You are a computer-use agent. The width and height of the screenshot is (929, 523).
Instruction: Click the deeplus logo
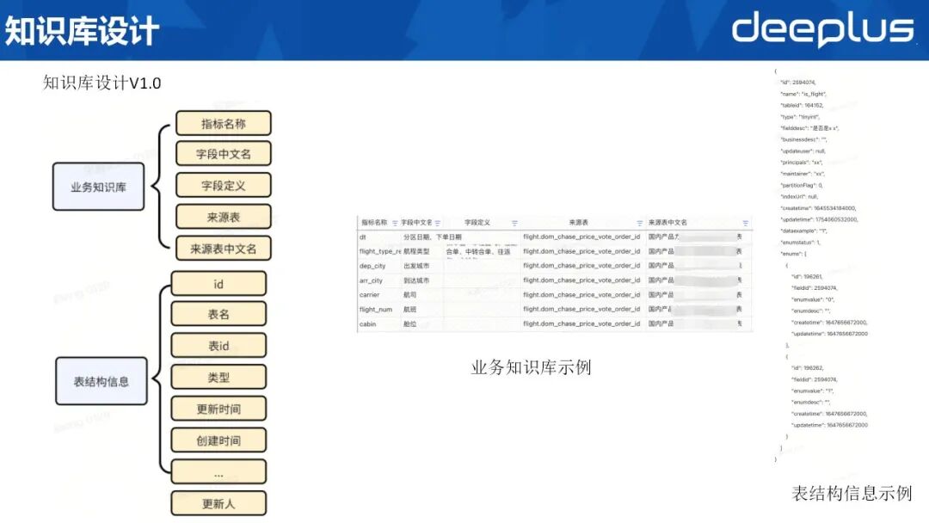point(821,28)
